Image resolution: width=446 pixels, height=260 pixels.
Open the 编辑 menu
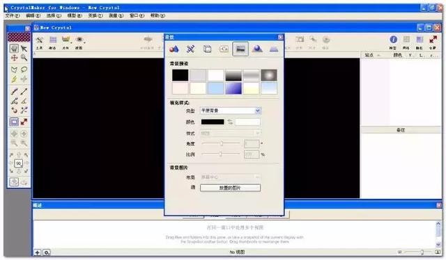pos(33,15)
